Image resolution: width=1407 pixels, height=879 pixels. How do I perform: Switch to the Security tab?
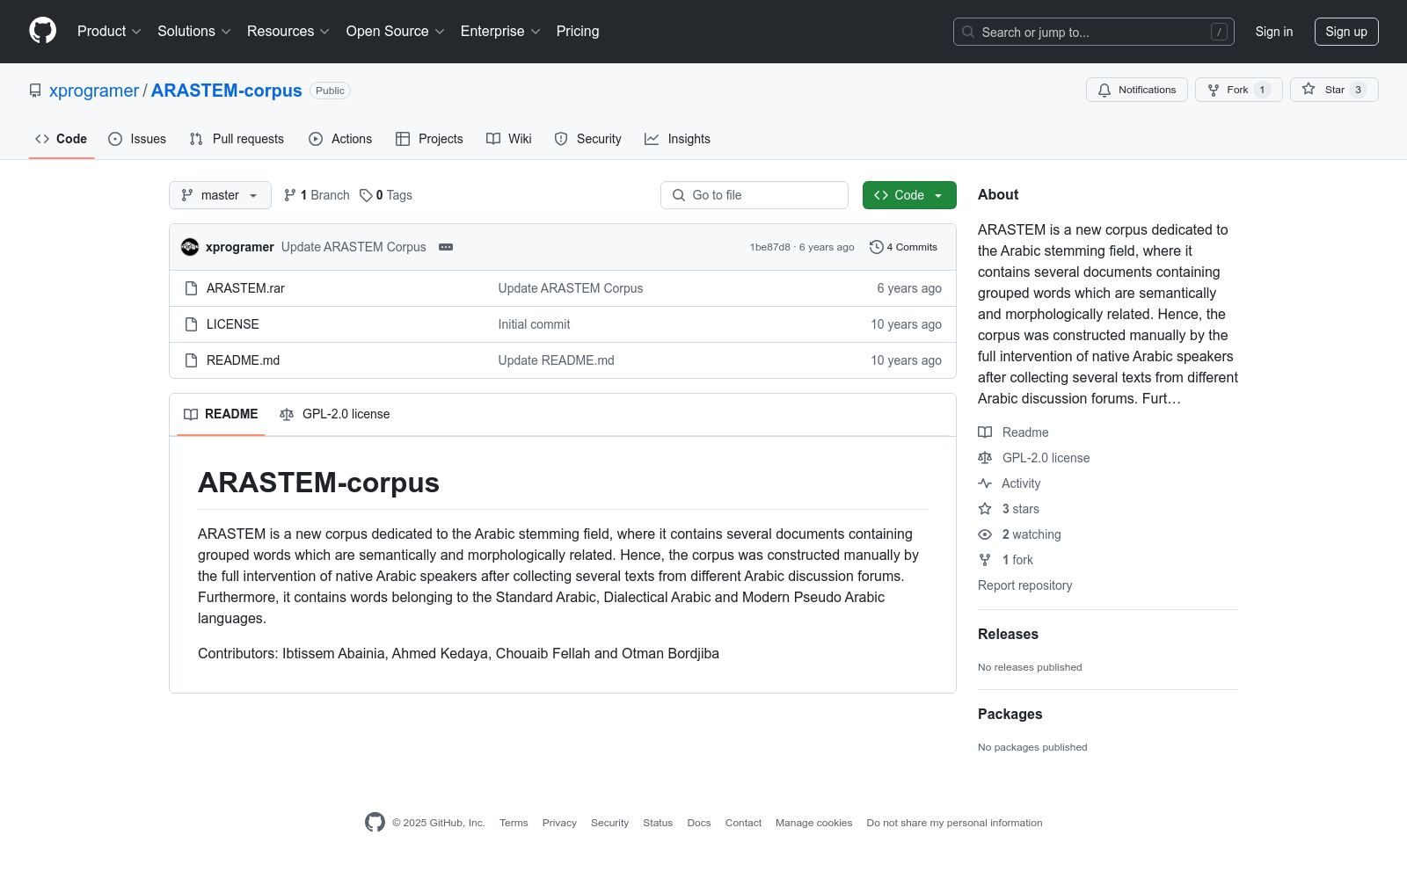coord(588,139)
